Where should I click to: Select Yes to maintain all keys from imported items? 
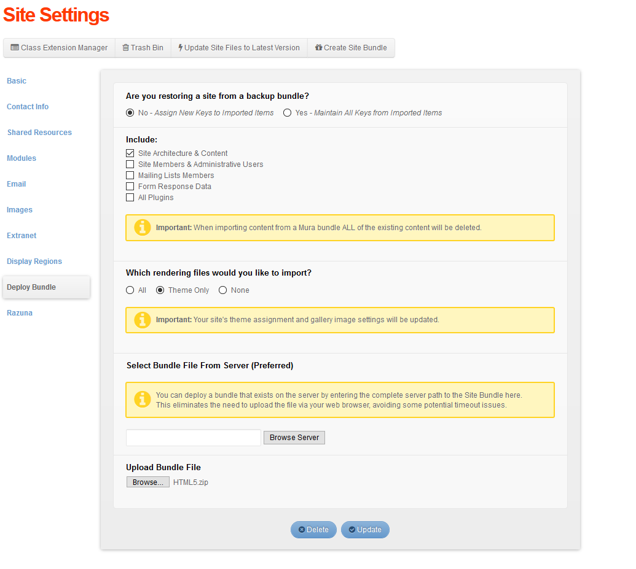(287, 112)
